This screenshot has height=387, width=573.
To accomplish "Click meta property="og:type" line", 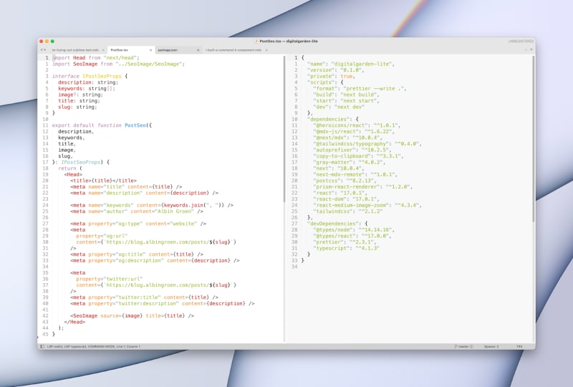I will pos(138,224).
